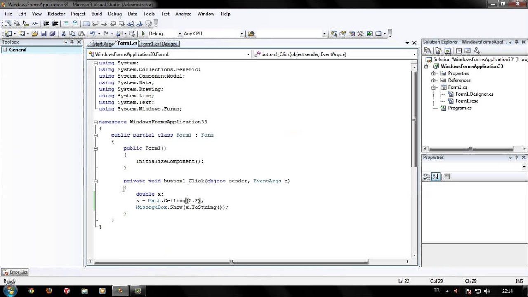Open the Refactor menu
Image resolution: width=528 pixels, height=297 pixels.
[57, 14]
